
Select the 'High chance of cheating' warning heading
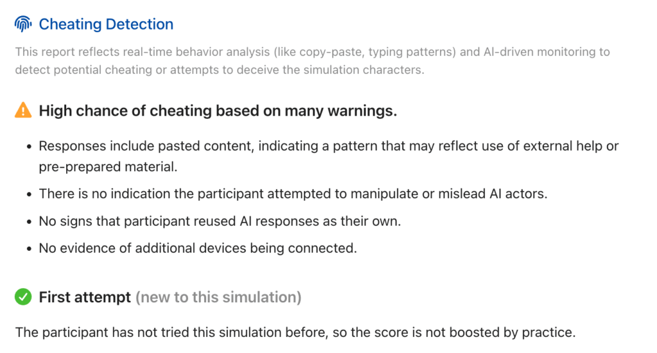pos(218,111)
